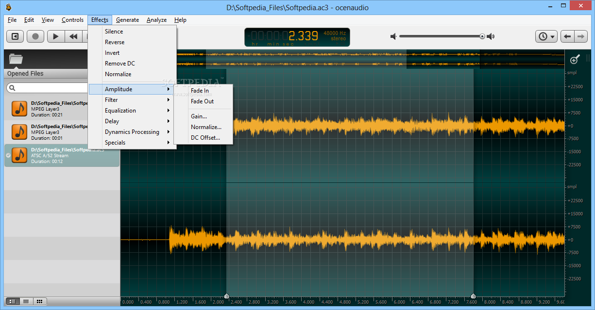Click the zoom magnifier icon above the amplitude scale

(575, 60)
